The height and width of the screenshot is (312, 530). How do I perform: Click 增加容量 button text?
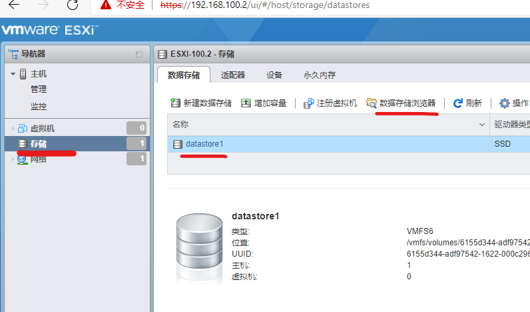click(x=270, y=103)
